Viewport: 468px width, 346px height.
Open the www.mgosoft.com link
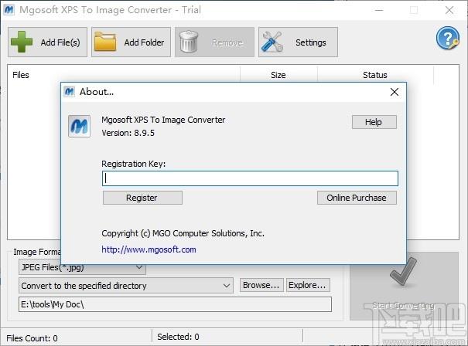(x=149, y=249)
